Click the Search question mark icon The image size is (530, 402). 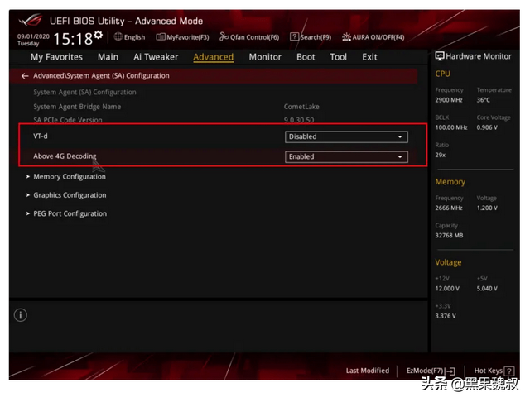295,36
